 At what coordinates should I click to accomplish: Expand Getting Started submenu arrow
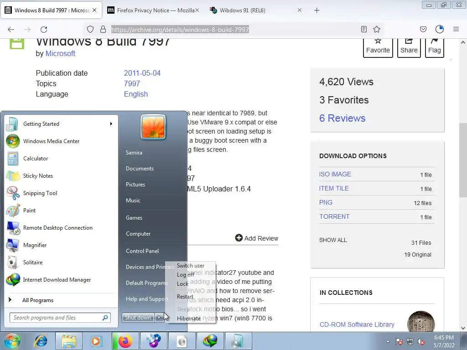111,124
